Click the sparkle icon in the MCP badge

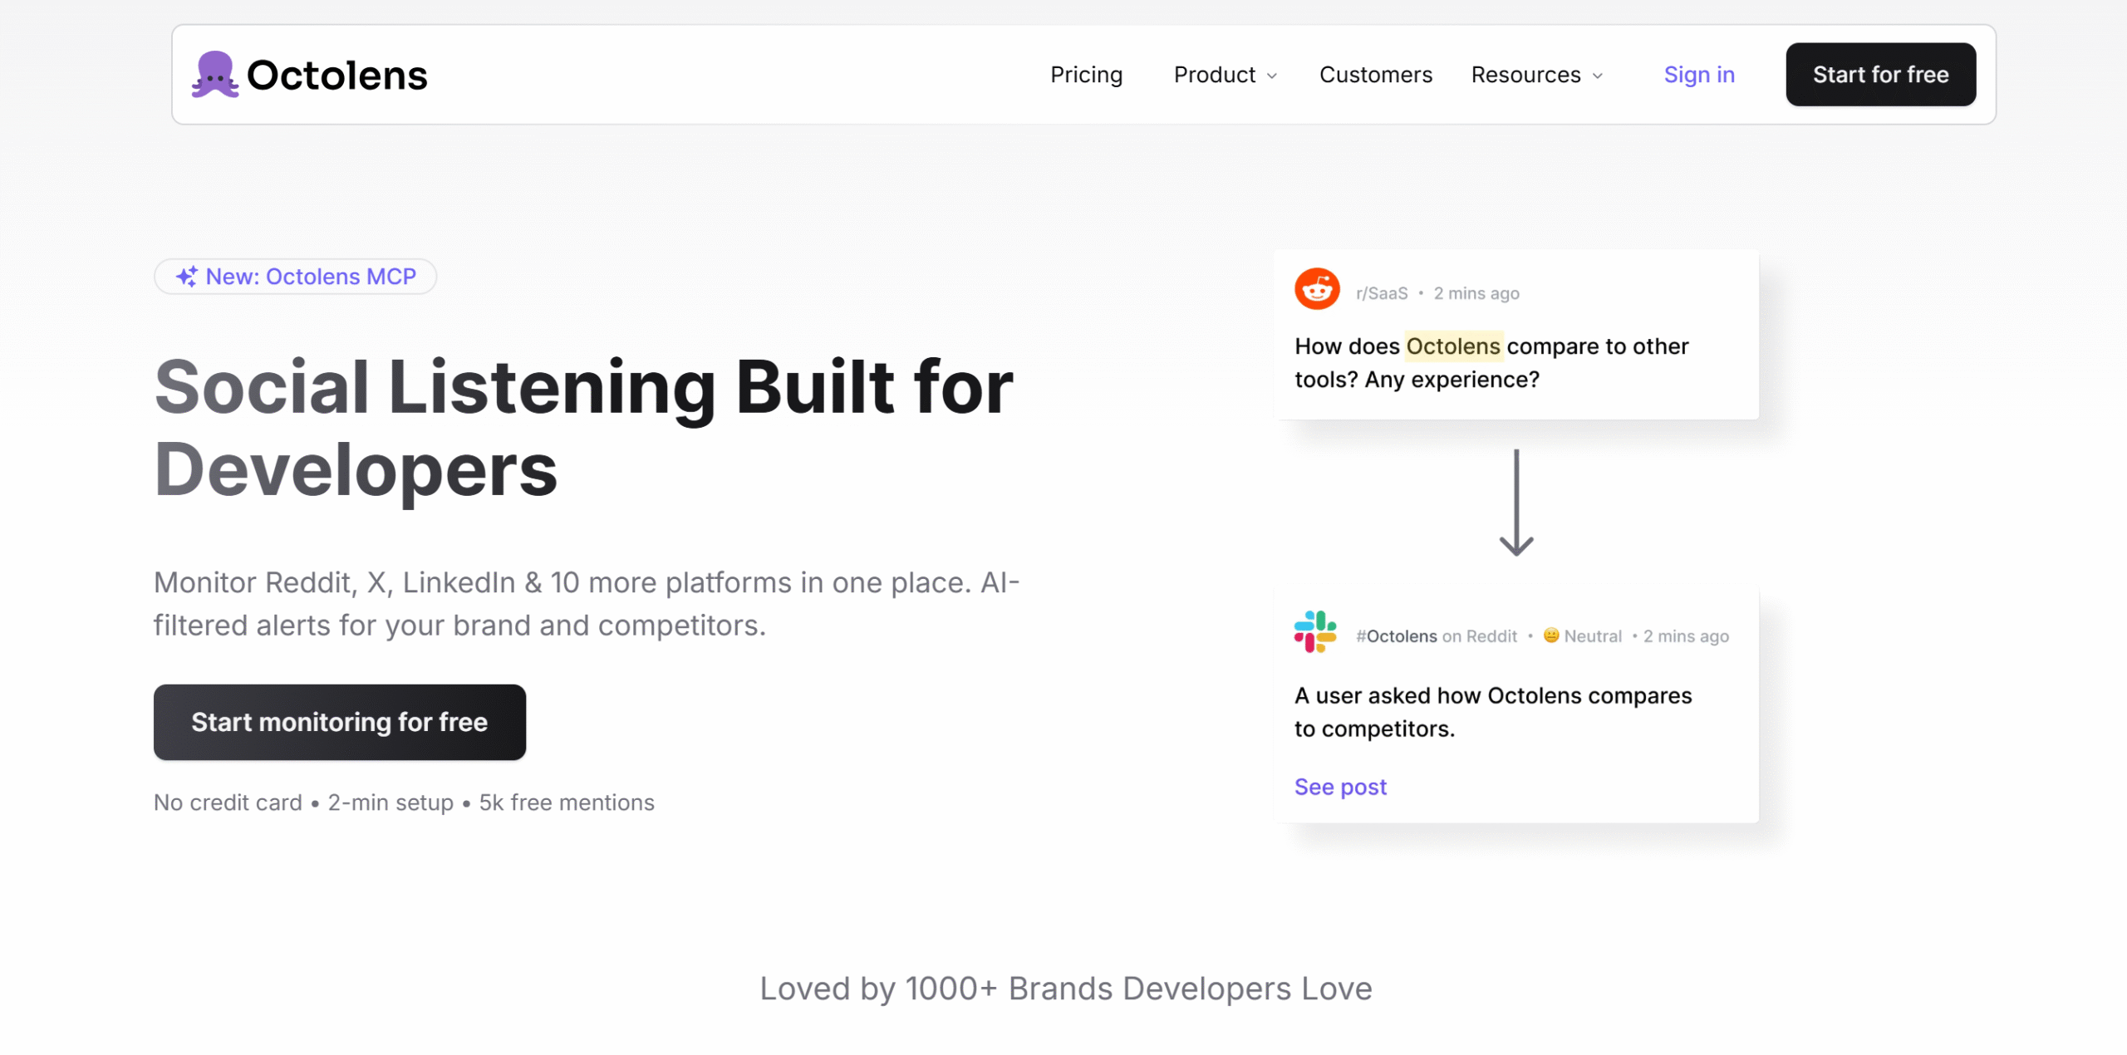(x=187, y=277)
